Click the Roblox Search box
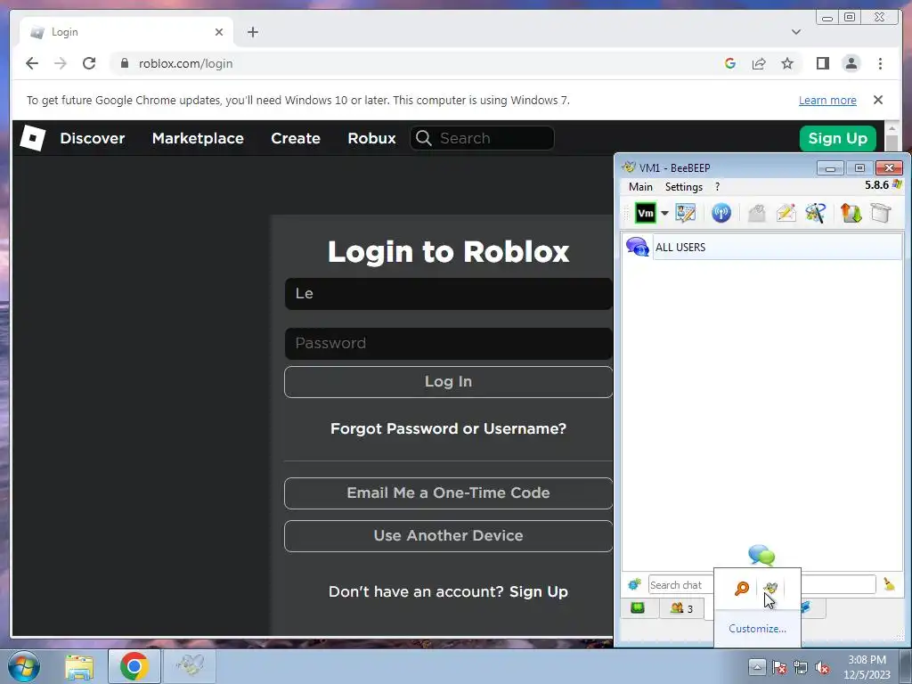The height and width of the screenshot is (684, 912). pos(482,138)
